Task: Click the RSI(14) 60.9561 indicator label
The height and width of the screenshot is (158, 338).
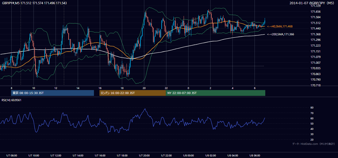Action: (x=12, y=100)
